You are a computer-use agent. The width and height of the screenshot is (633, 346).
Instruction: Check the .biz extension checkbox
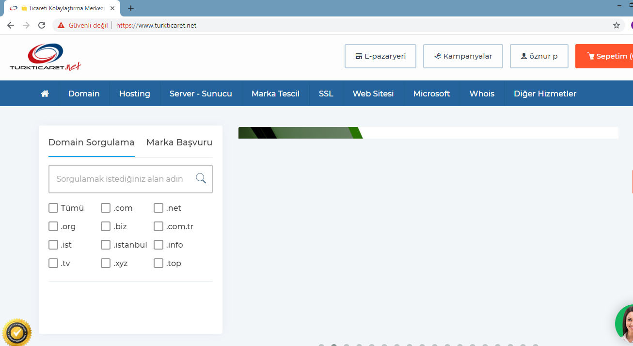point(106,226)
